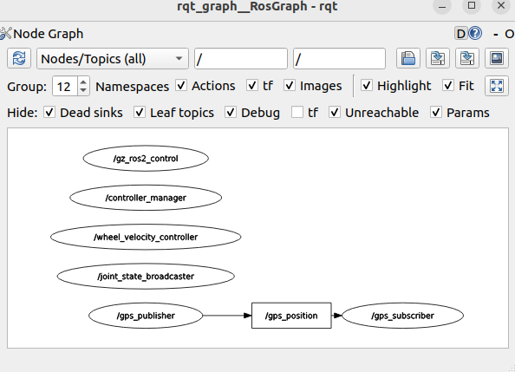Viewport: 515px width, 372px height.
Task: Close the rqt window
Action: 501,6
